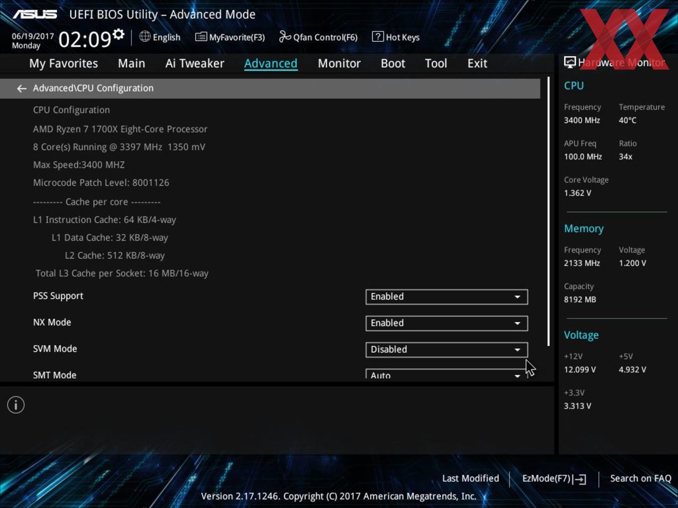Click the SVM Mode label
The height and width of the screenshot is (508, 678).
click(55, 349)
